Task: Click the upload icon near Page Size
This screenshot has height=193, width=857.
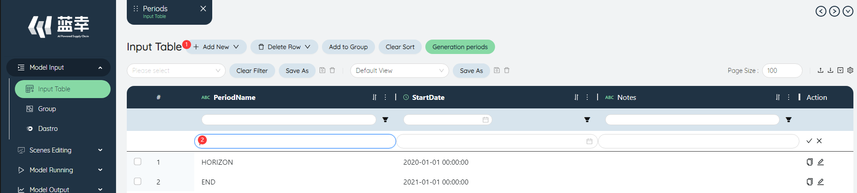Action: click(821, 70)
